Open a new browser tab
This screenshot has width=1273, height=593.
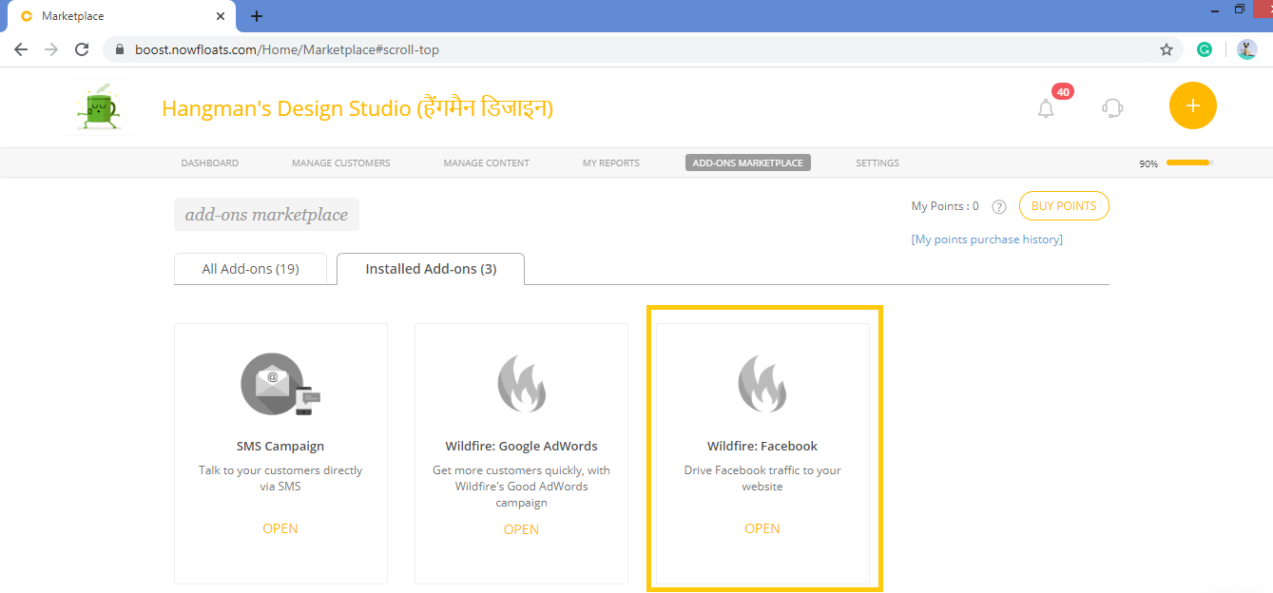(x=257, y=16)
